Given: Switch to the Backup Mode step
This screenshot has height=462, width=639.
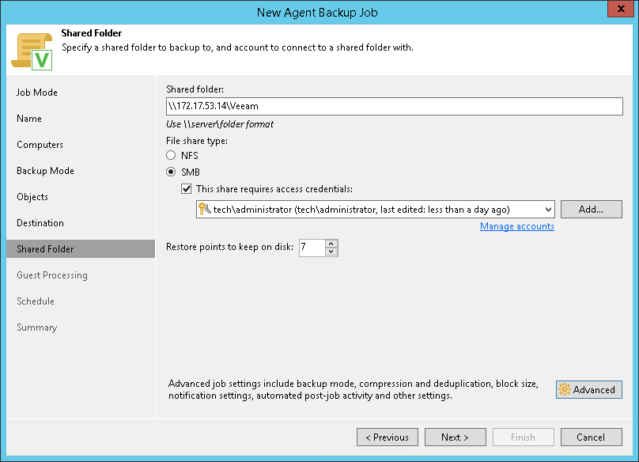Looking at the screenshot, I should tap(45, 171).
